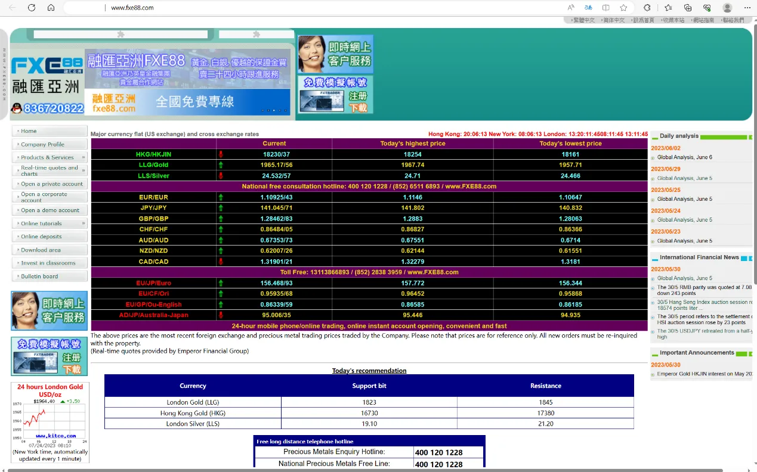
Task: Select Open a private account
Action: pyautogui.click(x=50, y=184)
